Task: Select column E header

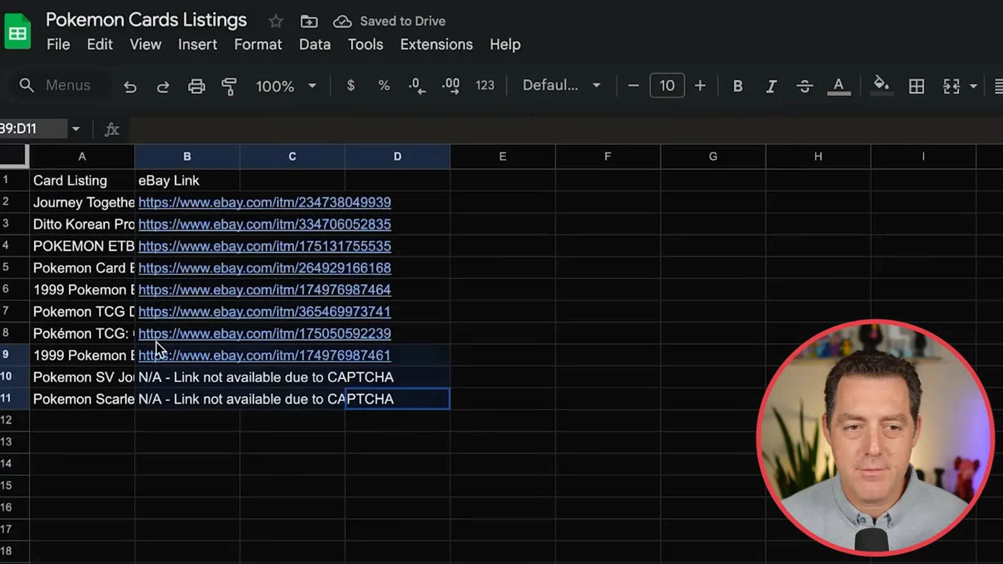Action: 503,157
